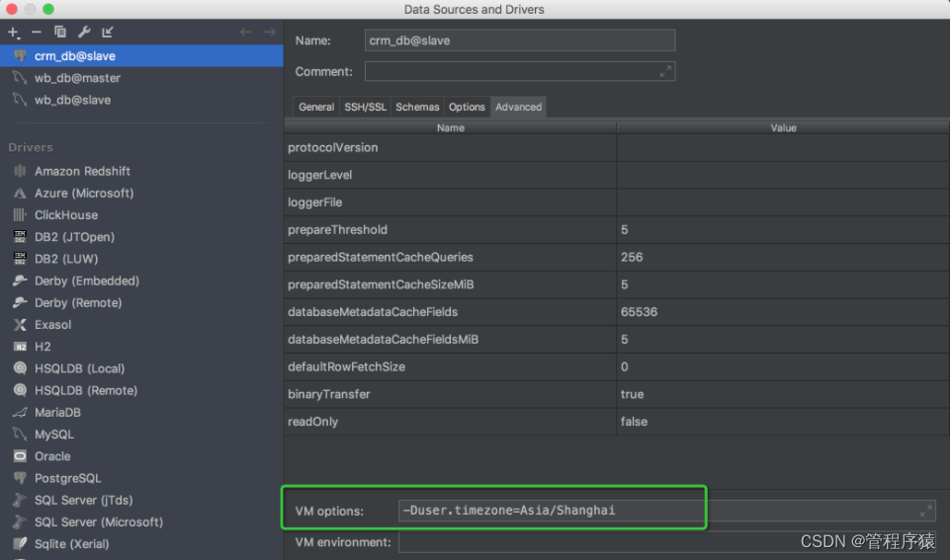
Task: Click the prepareThreshold value 5
Action: coord(624,230)
